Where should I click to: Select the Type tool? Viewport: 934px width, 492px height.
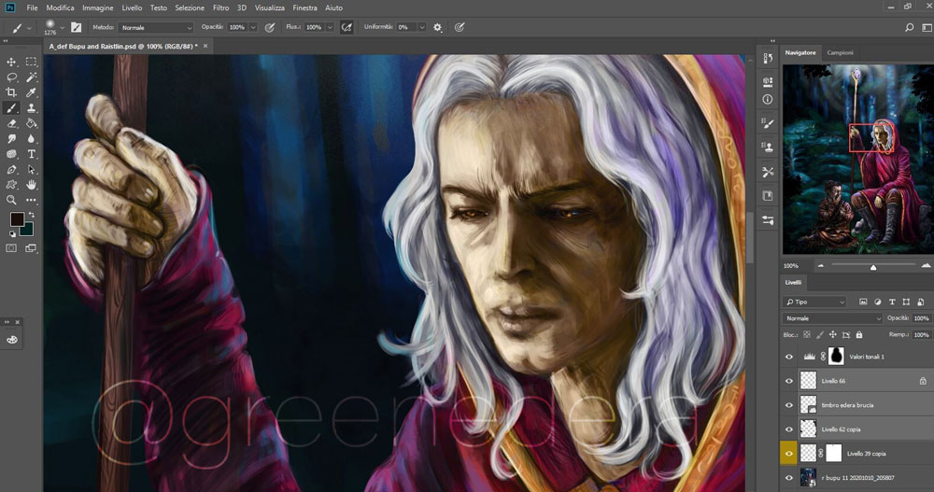31,154
